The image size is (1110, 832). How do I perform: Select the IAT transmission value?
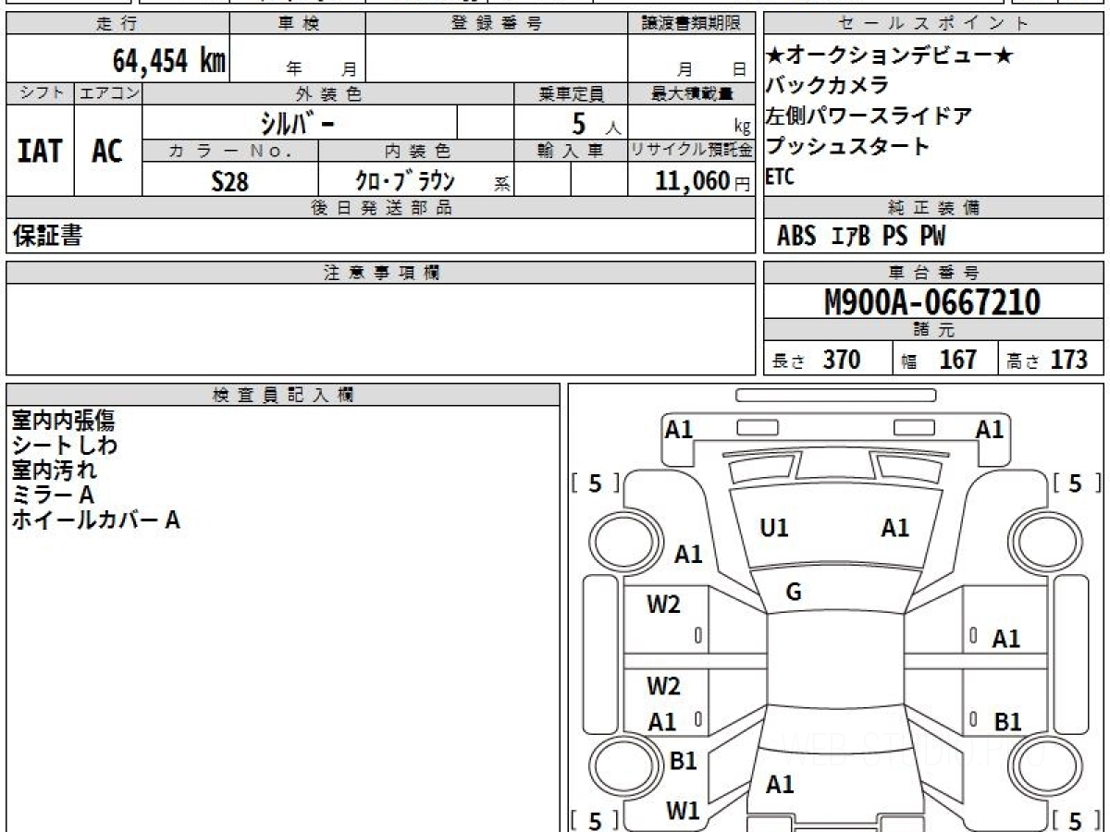click(x=40, y=151)
